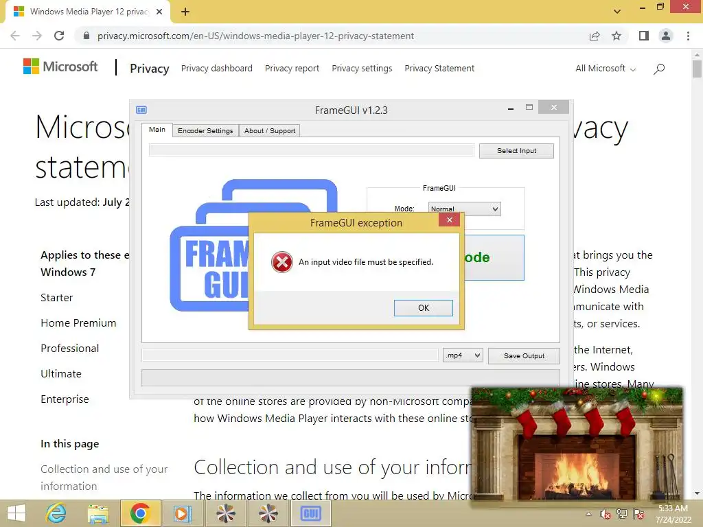This screenshot has width=703, height=527.
Task: Click the media player taskbar icon
Action: coord(183,513)
